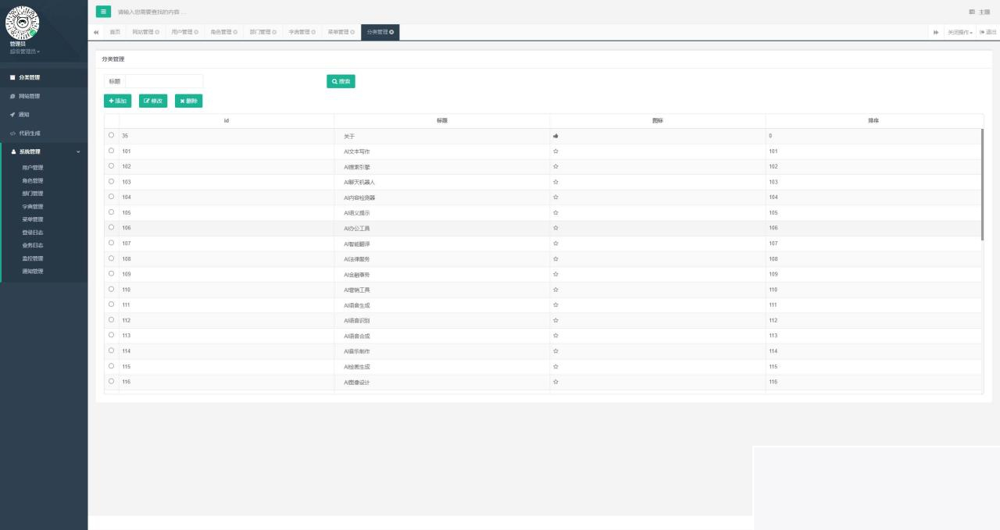
Task: Click the thumbs-up icon in row 35
Action: pyautogui.click(x=555, y=136)
